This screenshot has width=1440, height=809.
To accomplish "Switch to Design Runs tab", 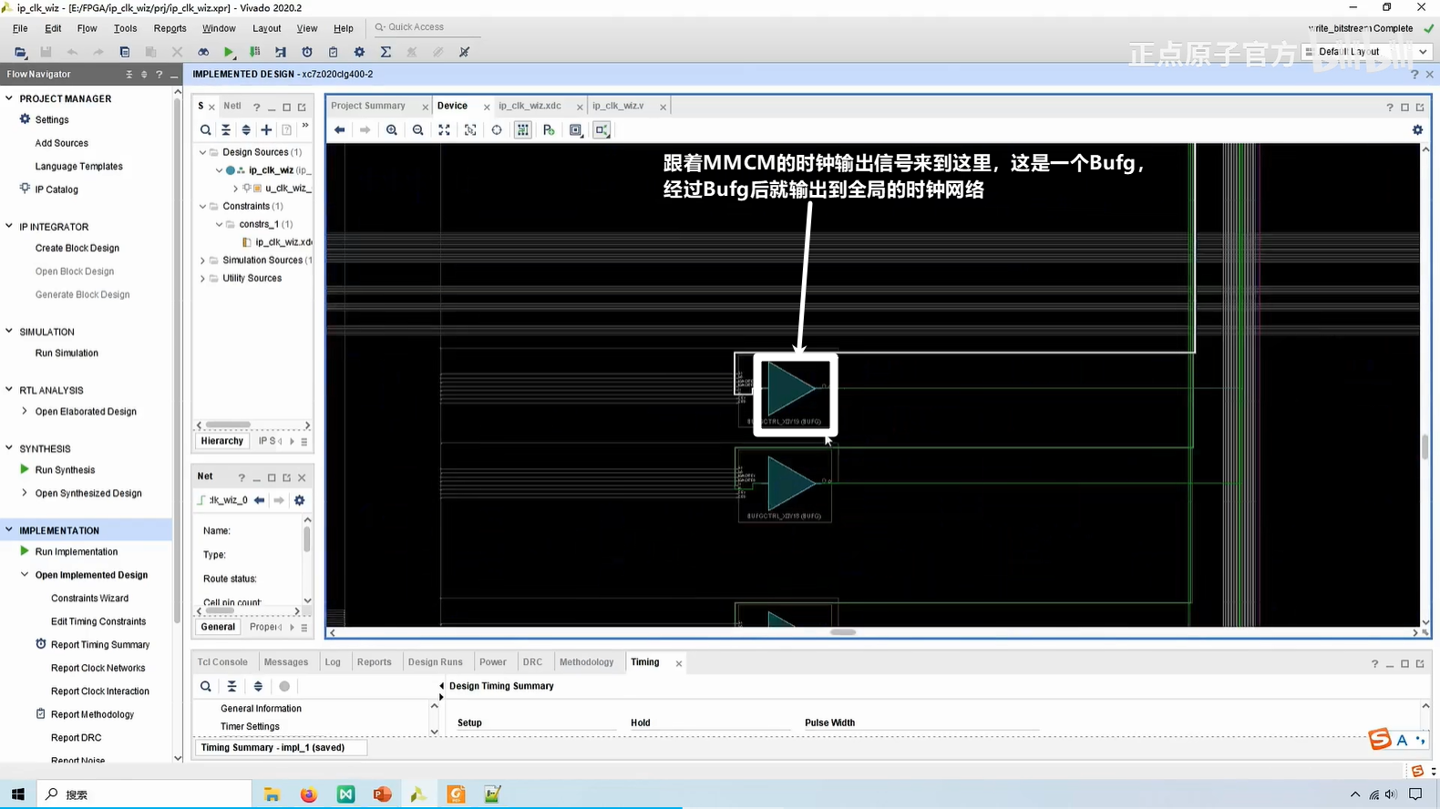I will click(x=435, y=662).
